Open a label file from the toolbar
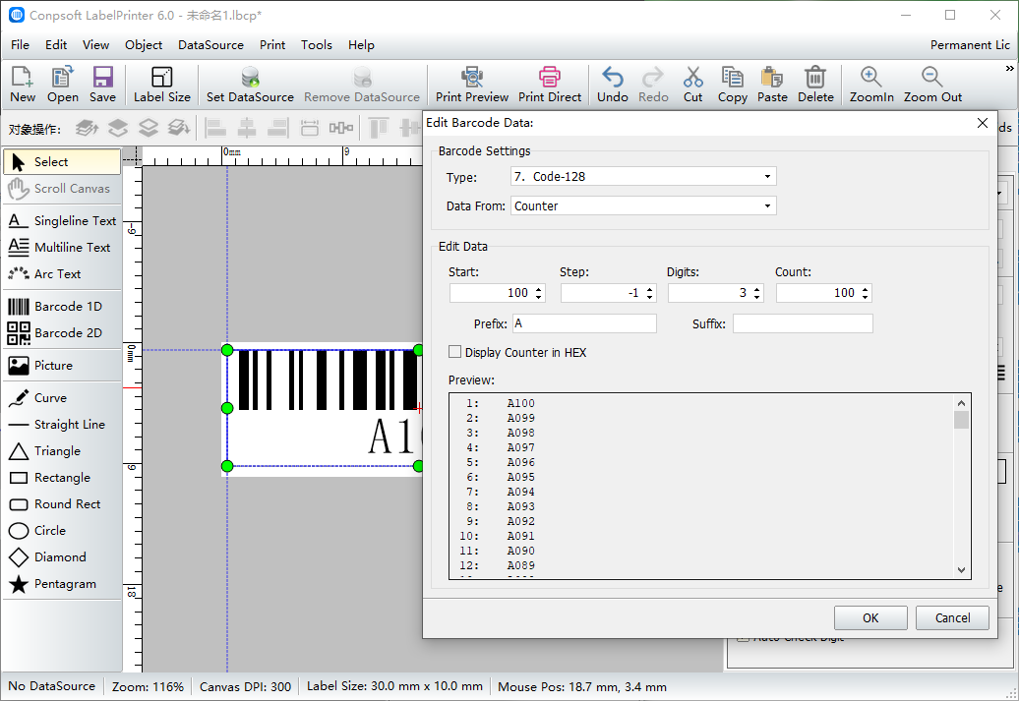 tap(62, 85)
